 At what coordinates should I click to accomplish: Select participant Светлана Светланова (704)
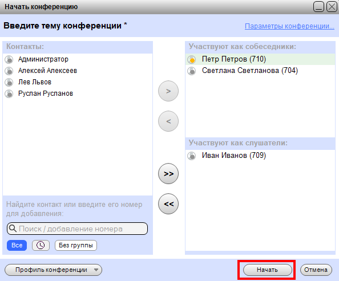coord(250,71)
